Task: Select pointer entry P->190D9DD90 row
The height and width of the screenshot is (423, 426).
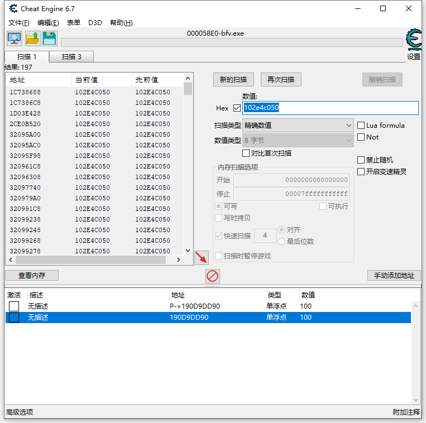Action: (208, 306)
